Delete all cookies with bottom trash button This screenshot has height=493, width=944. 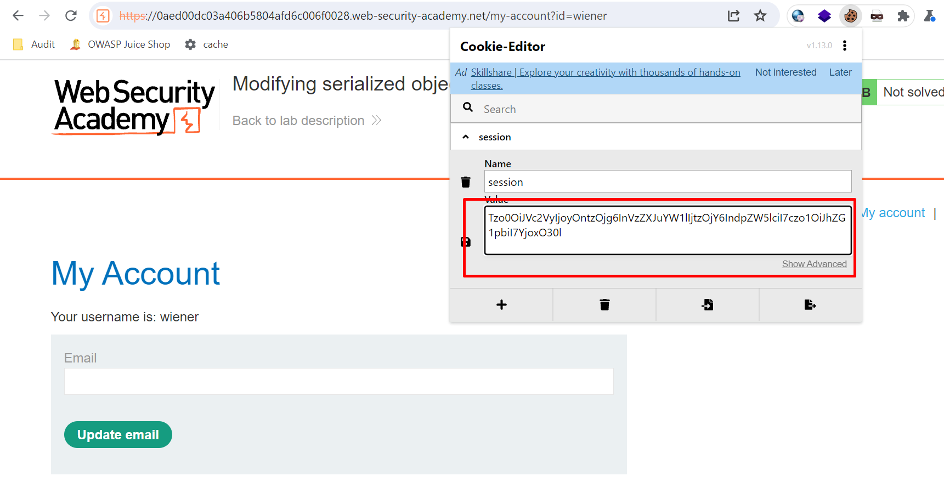tap(604, 304)
